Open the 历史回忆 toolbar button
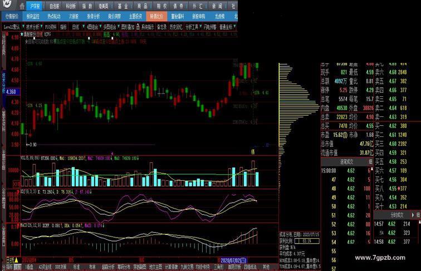This screenshot has height=271, width=421. (x=176, y=27)
